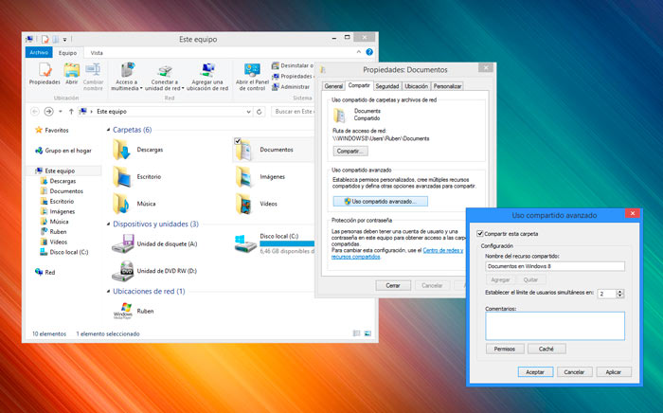Select the Escritorio folder icon
This screenshot has height=413, width=663.
[121, 177]
